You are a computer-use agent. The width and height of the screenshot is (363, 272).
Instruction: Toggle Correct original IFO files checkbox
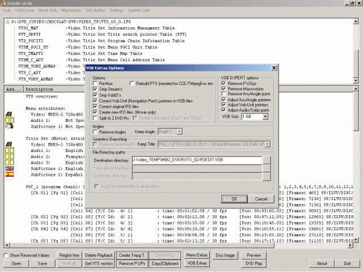point(95,107)
